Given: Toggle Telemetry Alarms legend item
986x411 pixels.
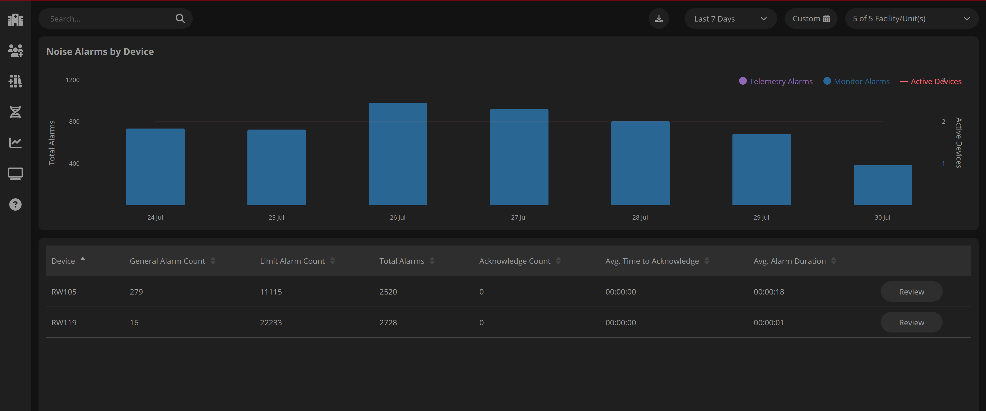Looking at the screenshot, I should pos(776,81).
